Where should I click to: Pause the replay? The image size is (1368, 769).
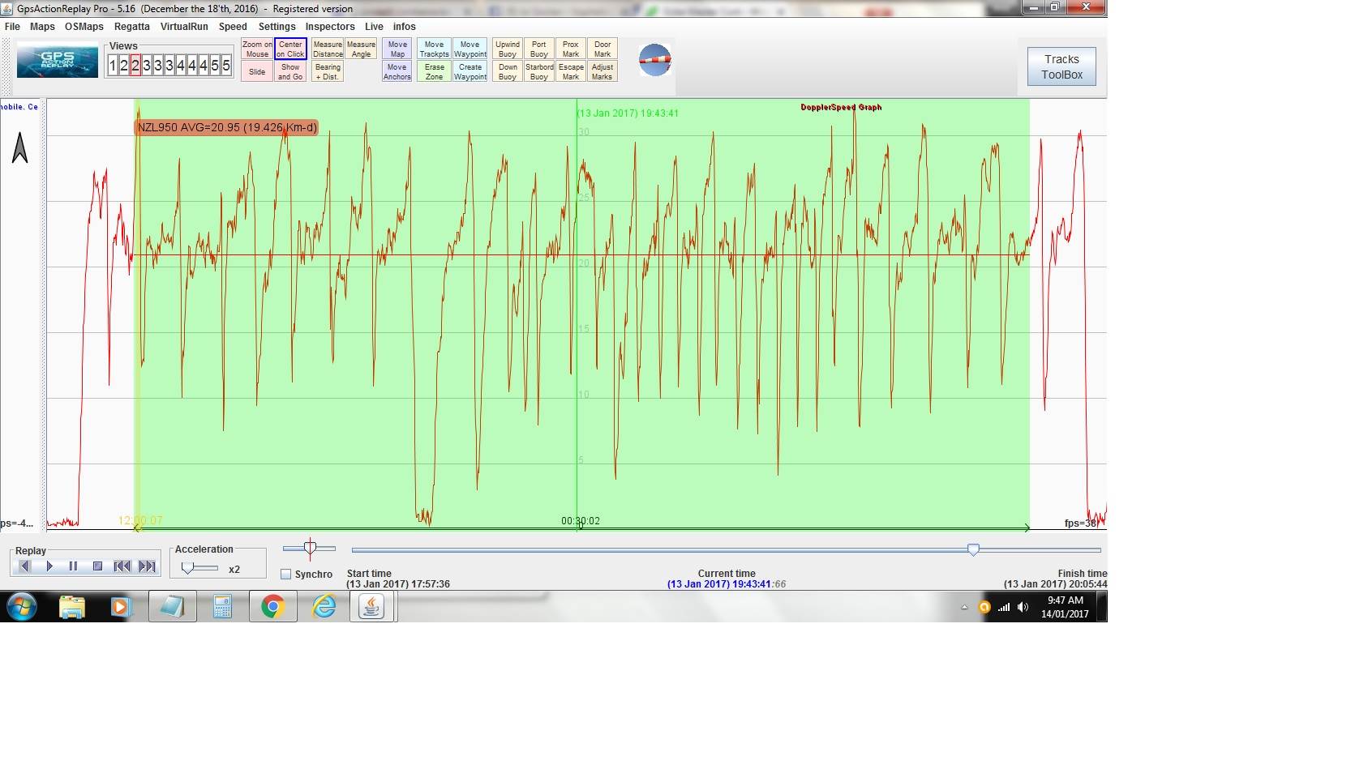(x=73, y=566)
